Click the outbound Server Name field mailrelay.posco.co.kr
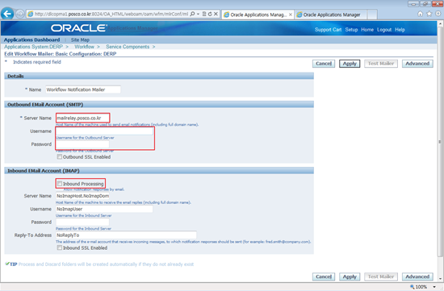This screenshot has height=291, width=444. [x=82, y=118]
